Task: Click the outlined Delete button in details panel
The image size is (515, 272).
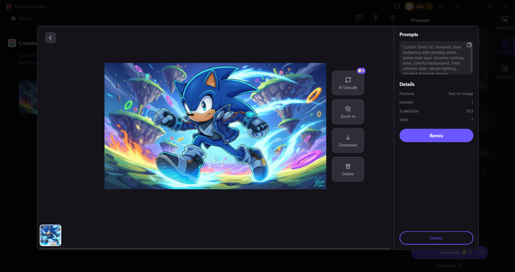Action: pyautogui.click(x=436, y=238)
